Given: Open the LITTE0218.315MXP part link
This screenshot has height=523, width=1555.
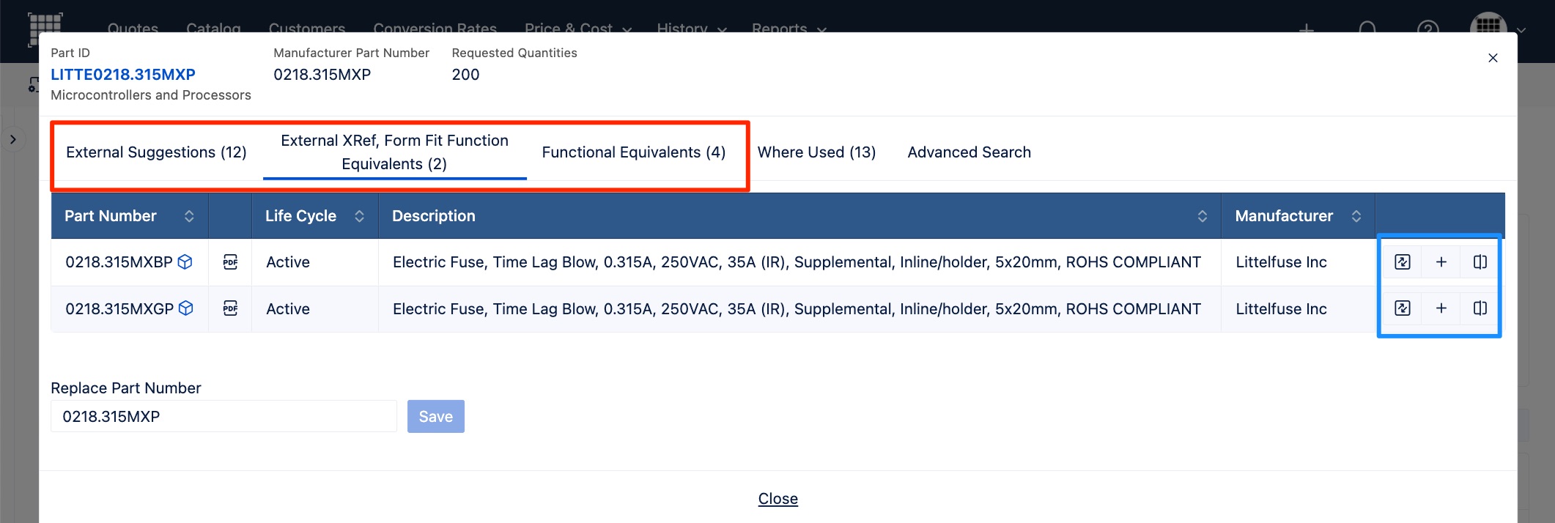Looking at the screenshot, I should 123,75.
